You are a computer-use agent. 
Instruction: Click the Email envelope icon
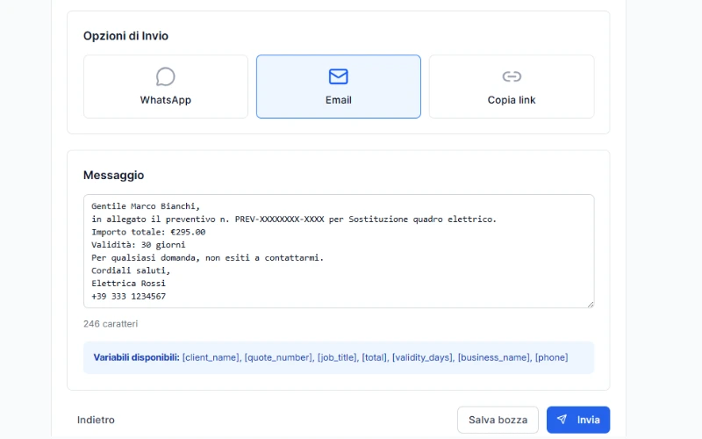point(338,76)
